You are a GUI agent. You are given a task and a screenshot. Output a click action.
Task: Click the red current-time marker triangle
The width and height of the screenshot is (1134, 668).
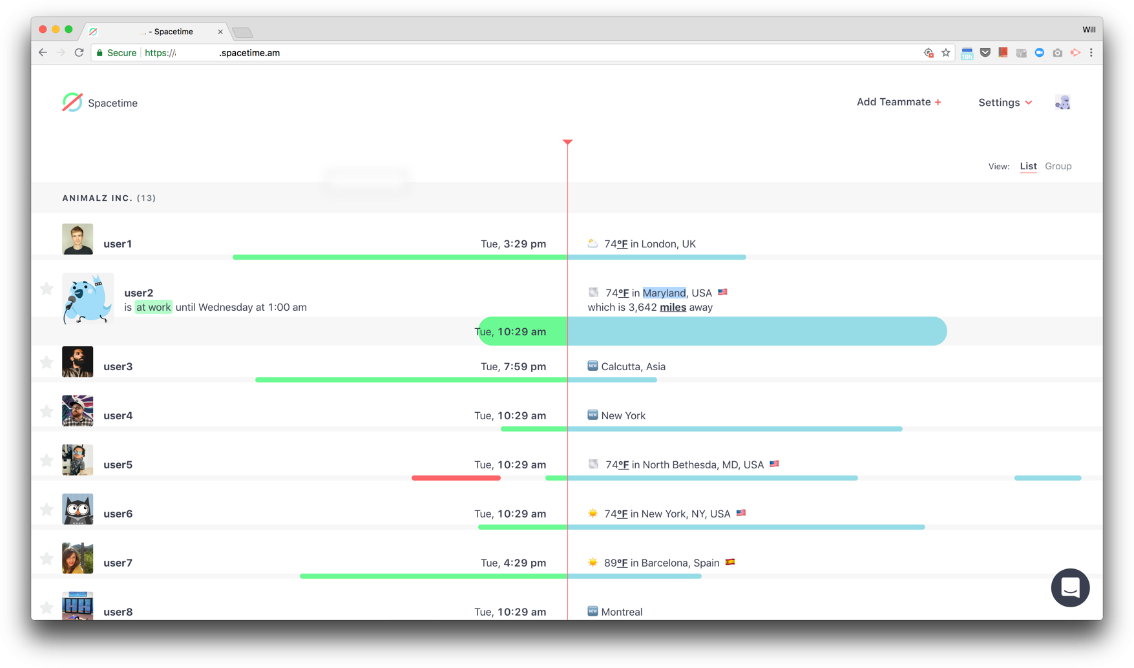tap(567, 141)
